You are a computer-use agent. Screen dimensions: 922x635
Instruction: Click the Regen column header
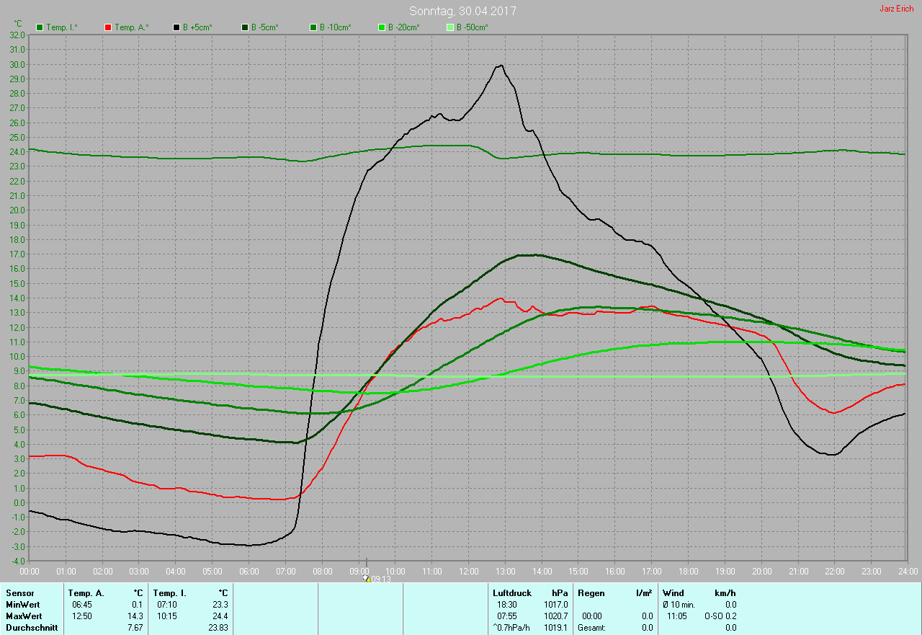tap(591, 592)
